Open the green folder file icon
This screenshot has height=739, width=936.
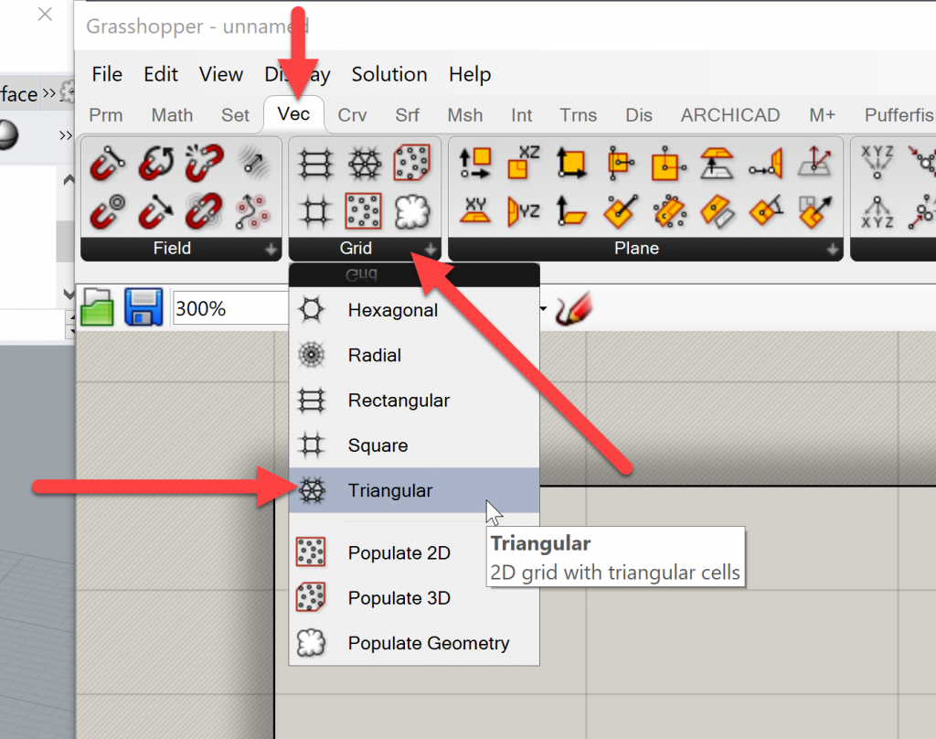point(98,307)
